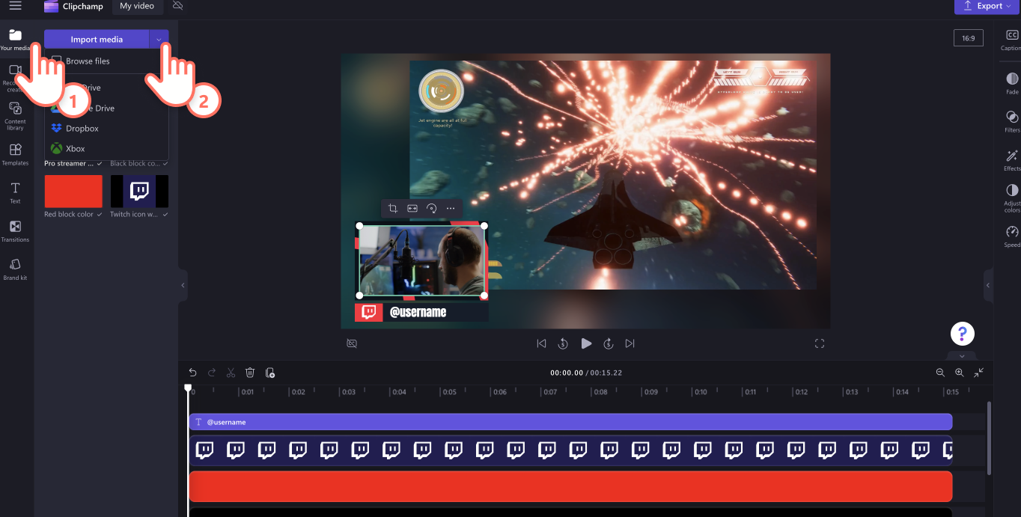Undo the last action
The height and width of the screenshot is (517, 1021).
[192, 372]
